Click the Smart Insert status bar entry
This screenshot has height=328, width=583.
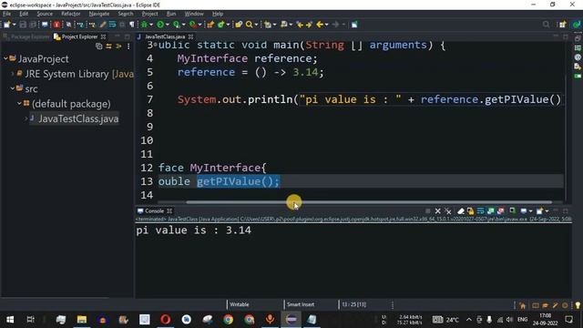pyautogui.click(x=301, y=304)
